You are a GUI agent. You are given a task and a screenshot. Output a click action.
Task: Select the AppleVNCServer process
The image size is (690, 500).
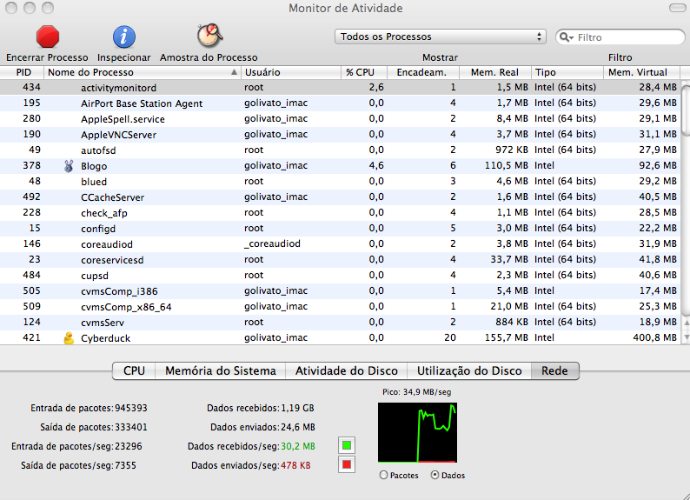coord(118,135)
